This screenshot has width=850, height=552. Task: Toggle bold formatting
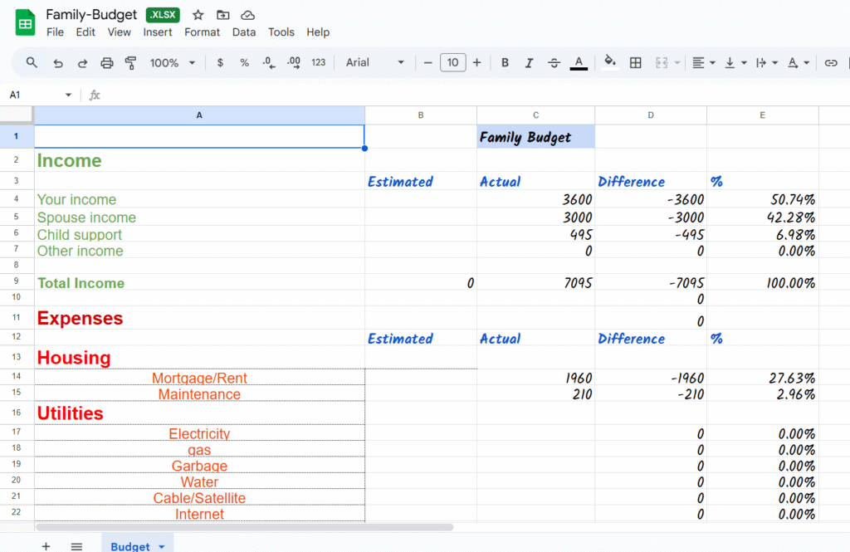(x=506, y=63)
